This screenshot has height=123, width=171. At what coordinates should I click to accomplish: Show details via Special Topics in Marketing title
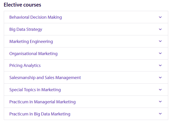(x=35, y=90)
